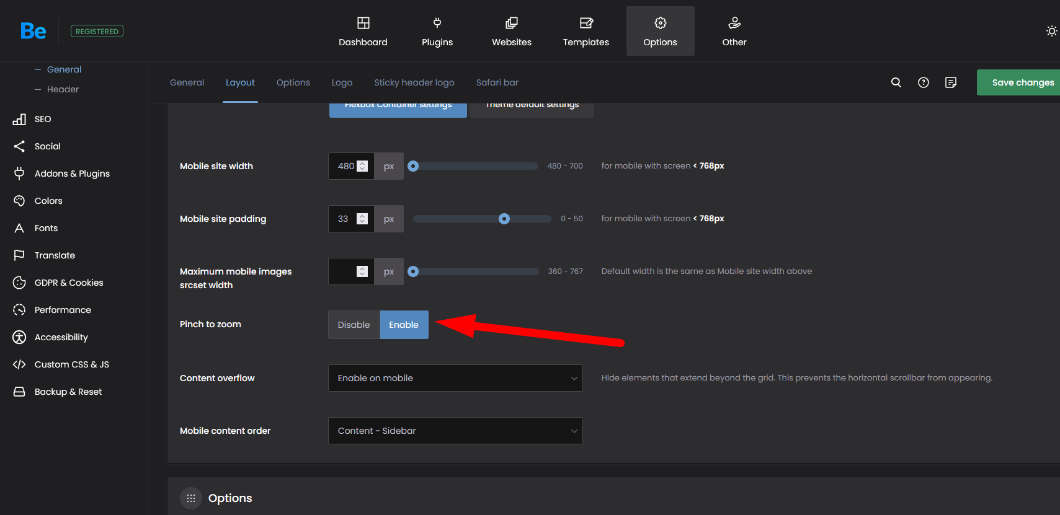
Task: Click the Mobile site width slider handle
Action: click(413, 166)
